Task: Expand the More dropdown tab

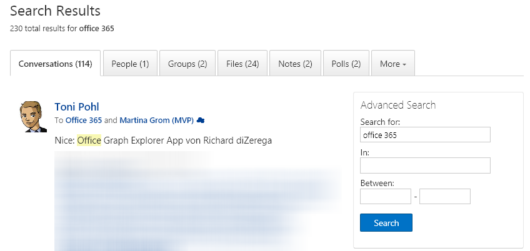Action: 393,64
